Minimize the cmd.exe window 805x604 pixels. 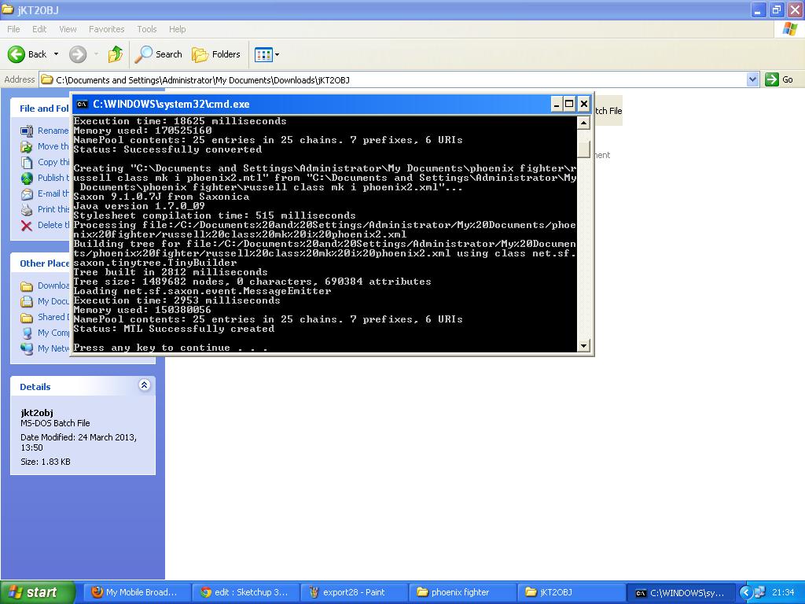[x=557, y=105]
